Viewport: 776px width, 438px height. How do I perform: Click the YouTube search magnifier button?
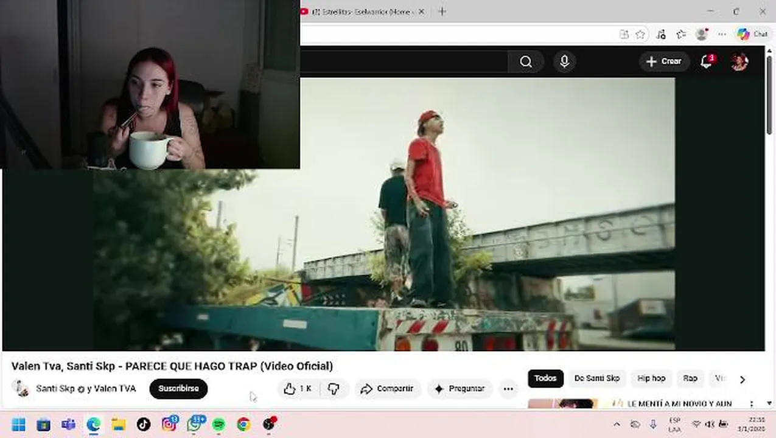526,61
